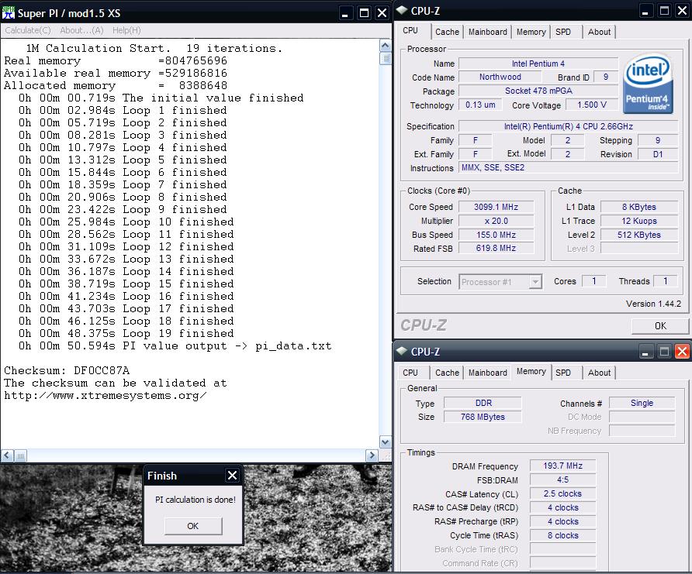Image resolution: width=692 pixels, height=574 pixels.
Task: Expand the Processor #1 selection dropdown
Action: (535, 281)
